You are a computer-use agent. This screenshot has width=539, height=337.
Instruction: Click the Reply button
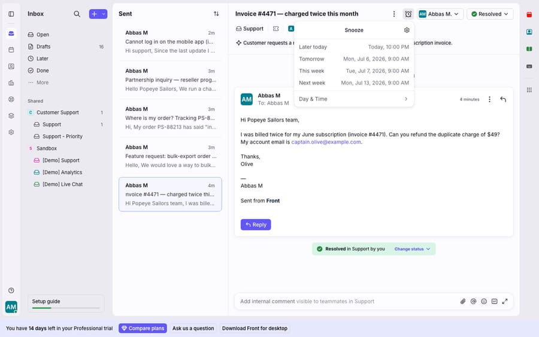click(x=256, y=224)
